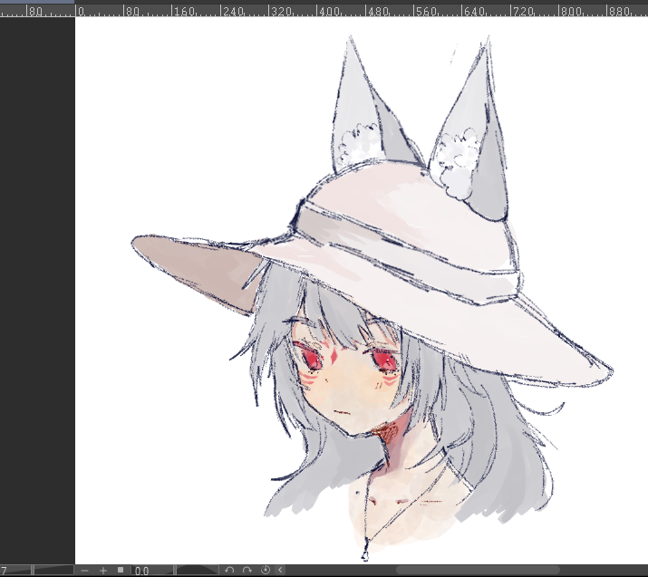This screenshot has width=648, height=577.
Task: Click the white fur tuft inside right ear
Action: [x=453, y=163]
